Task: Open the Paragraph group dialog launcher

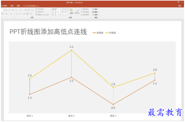Action: point(50,17)
